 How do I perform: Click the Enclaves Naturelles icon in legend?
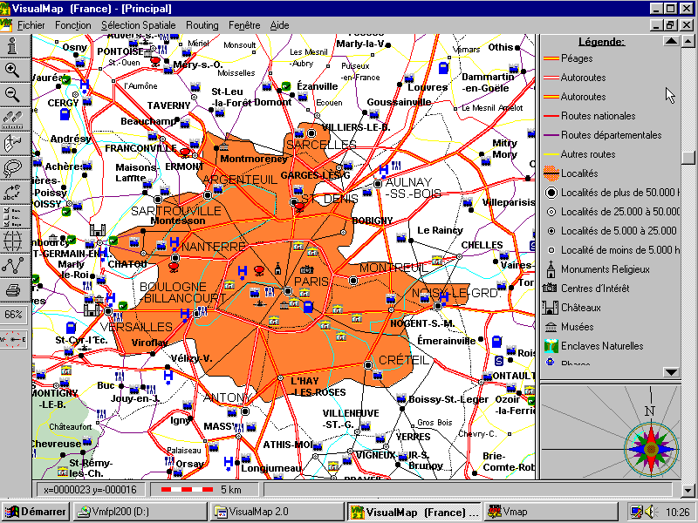point(551,346)
